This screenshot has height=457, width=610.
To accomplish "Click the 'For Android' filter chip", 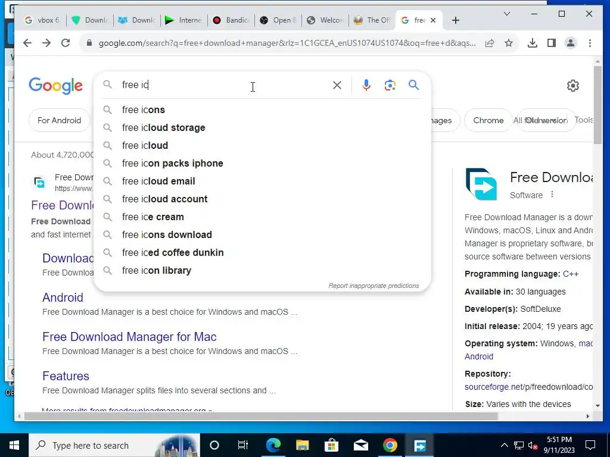I will coord(59,120).
